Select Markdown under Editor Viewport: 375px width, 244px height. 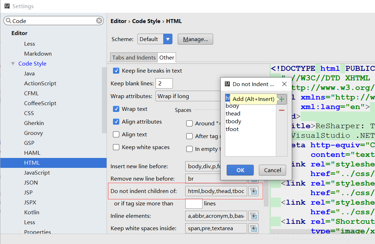[x=38, y=54]
